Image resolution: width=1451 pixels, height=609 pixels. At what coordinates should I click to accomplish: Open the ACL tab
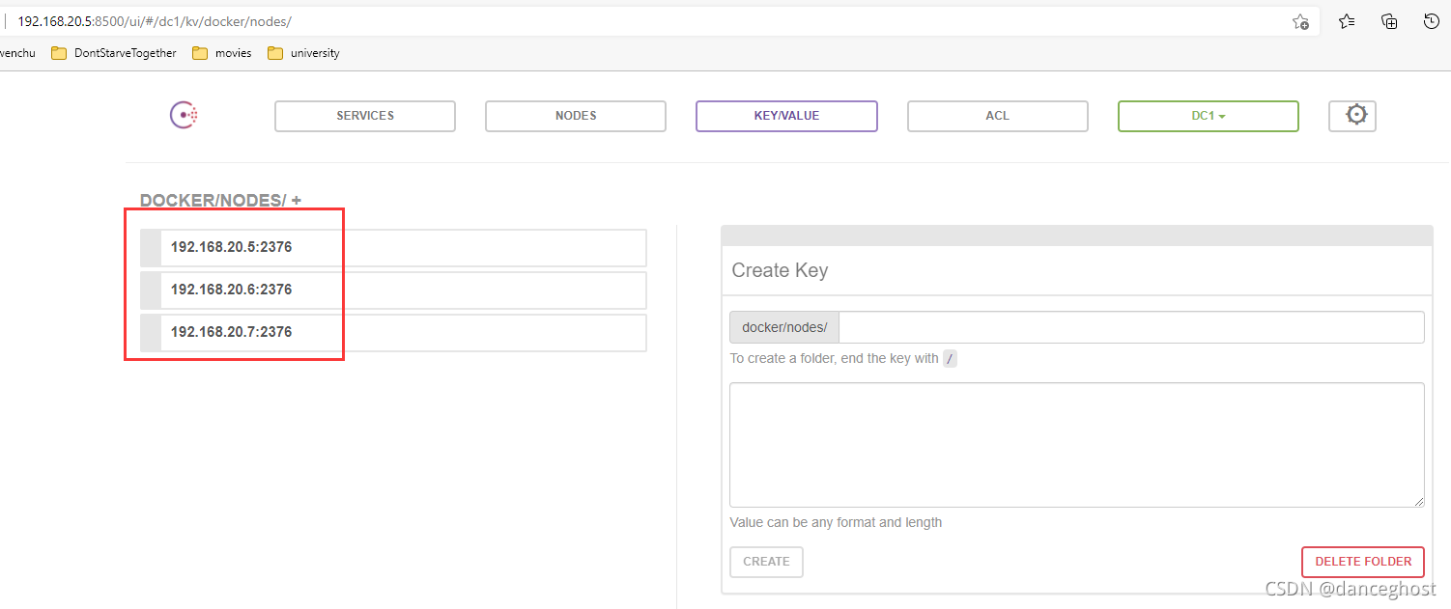point(997,116)
